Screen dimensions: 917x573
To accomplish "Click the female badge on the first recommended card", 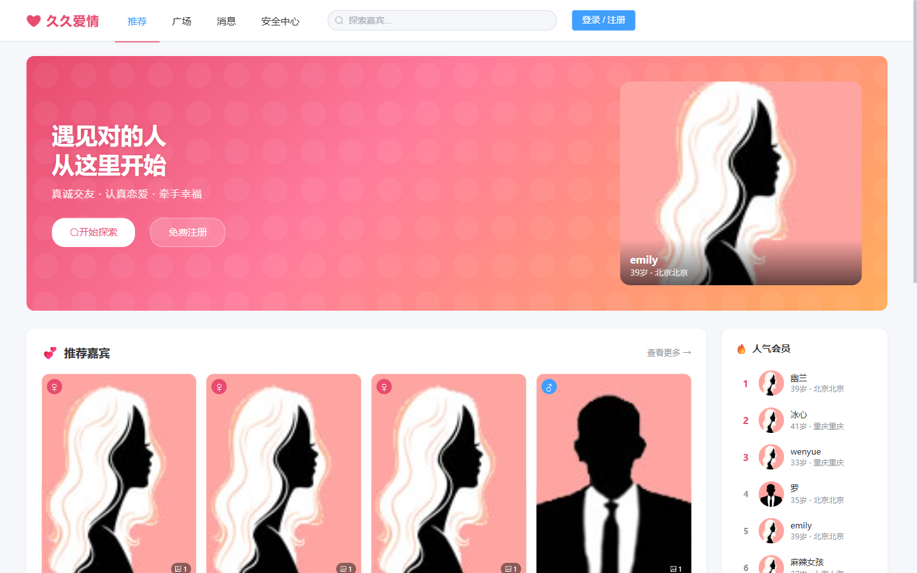I will [x=55, y=386].
